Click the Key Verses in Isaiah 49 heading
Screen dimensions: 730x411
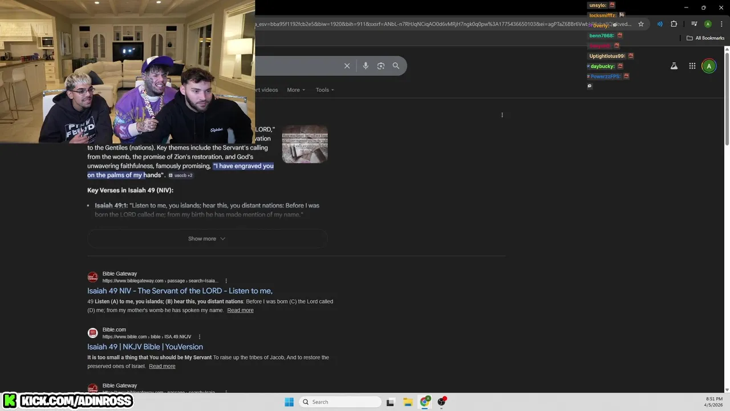130,190
